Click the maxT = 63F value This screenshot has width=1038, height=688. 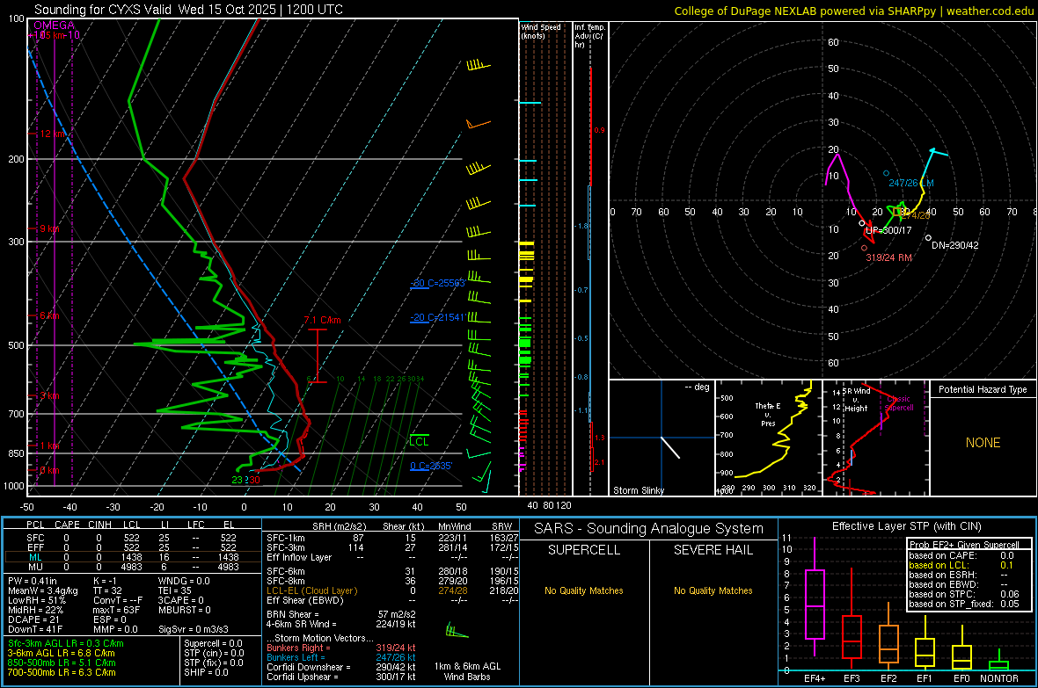[116, 610]
